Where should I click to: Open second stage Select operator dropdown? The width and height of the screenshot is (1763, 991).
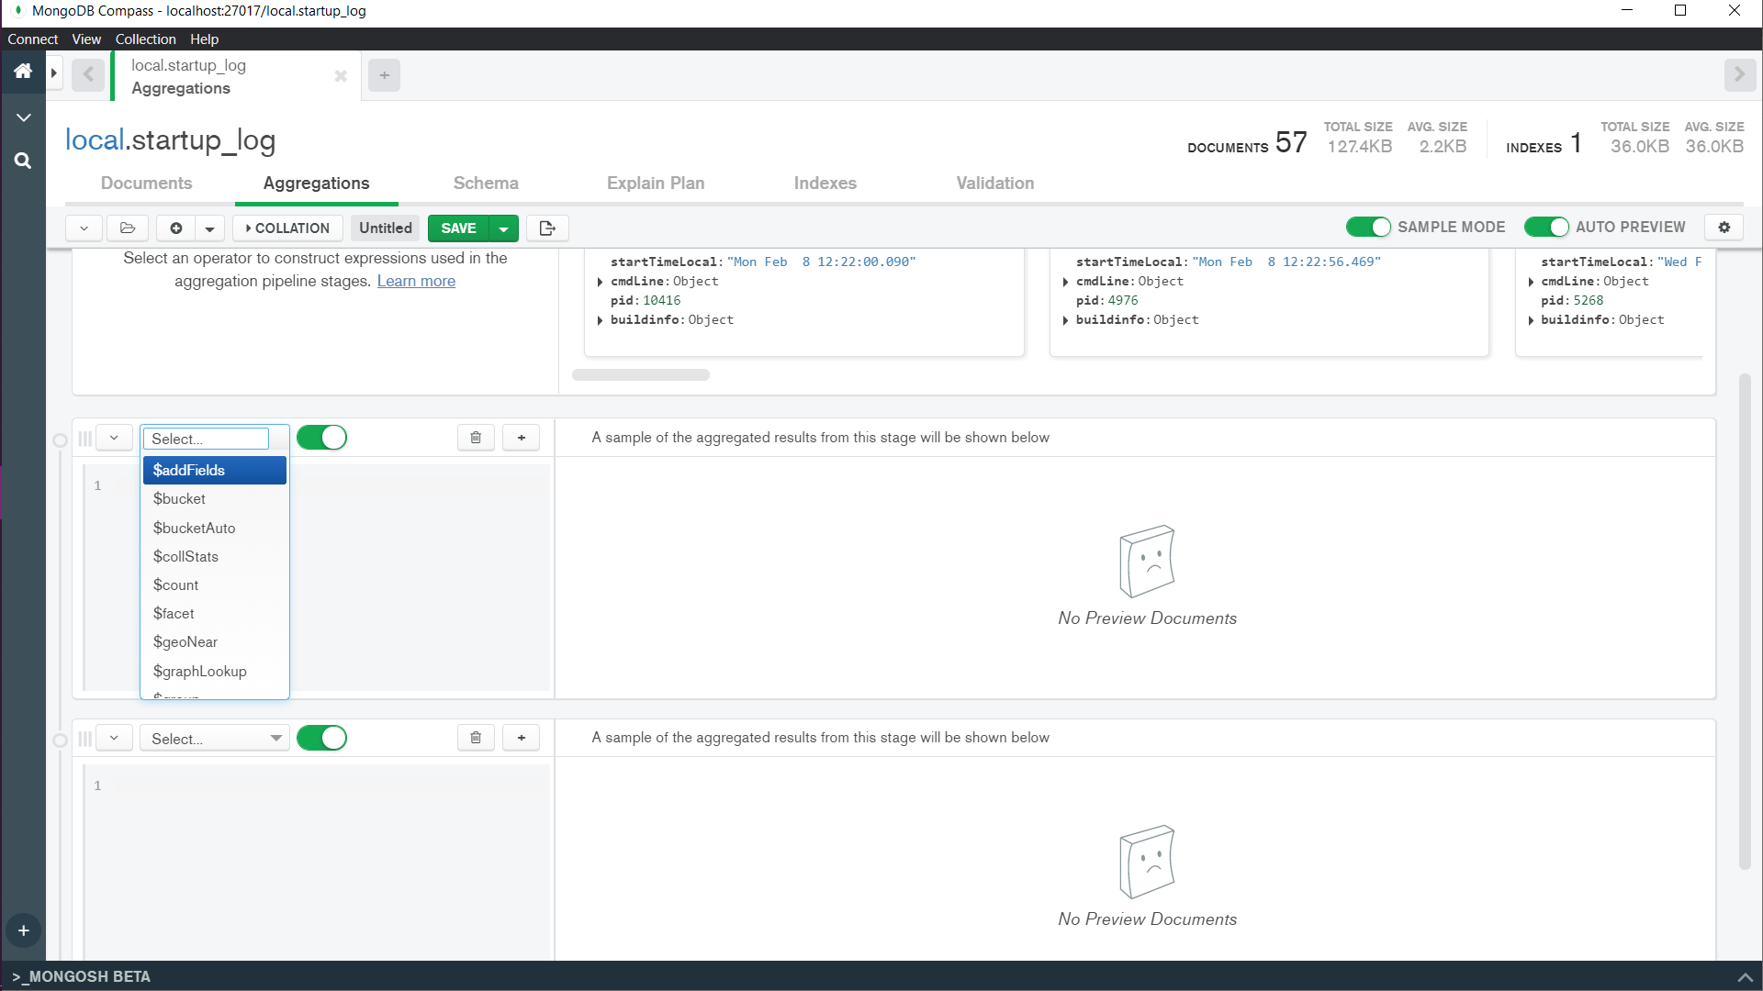click(x=215, y=739)
